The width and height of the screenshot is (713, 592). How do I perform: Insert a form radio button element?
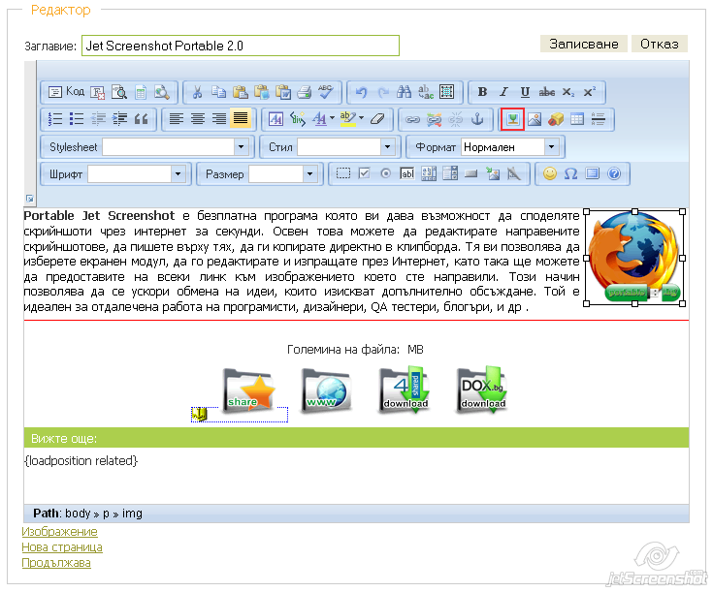tap(386, 173)
